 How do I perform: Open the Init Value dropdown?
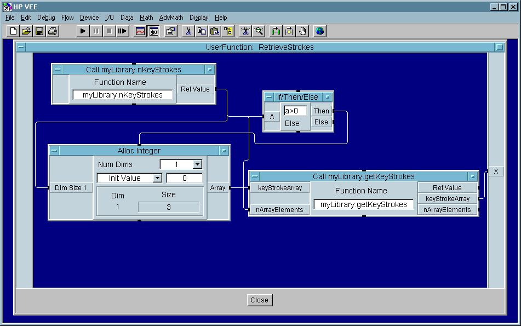click(x=157, y=178)
